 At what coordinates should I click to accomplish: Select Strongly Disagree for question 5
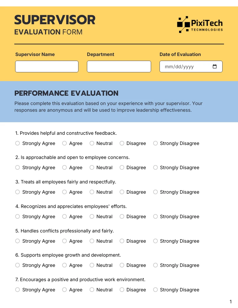click(155, 241)
